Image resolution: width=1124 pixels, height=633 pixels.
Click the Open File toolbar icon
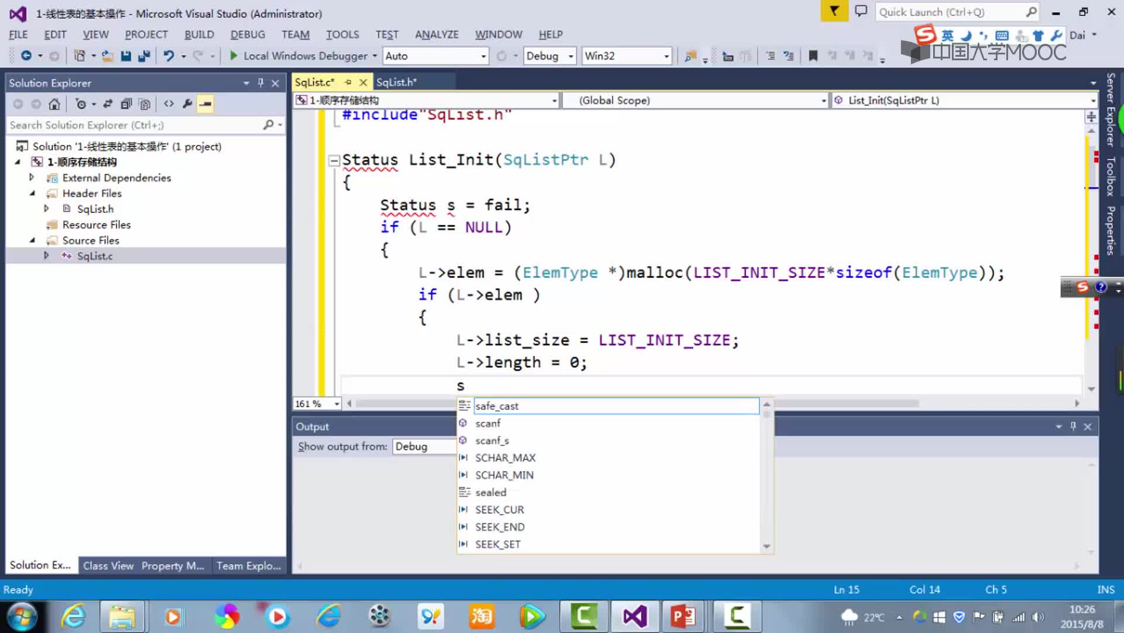[x=108, y=56]
